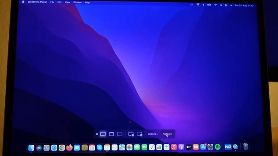Open the Trash from the Dock
The image size is (278, 156).
pos(245,146)
